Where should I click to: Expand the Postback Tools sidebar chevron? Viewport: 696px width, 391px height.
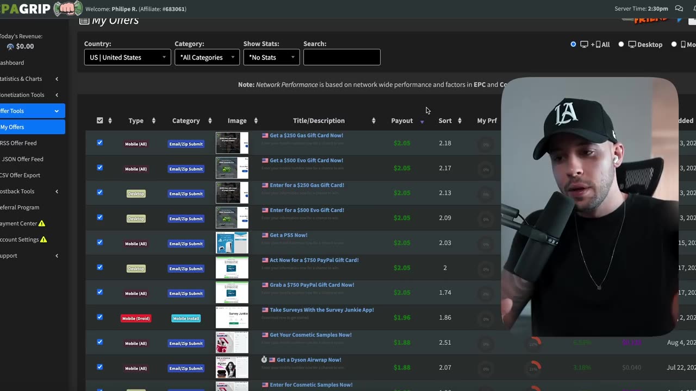[x=57, y=191]
